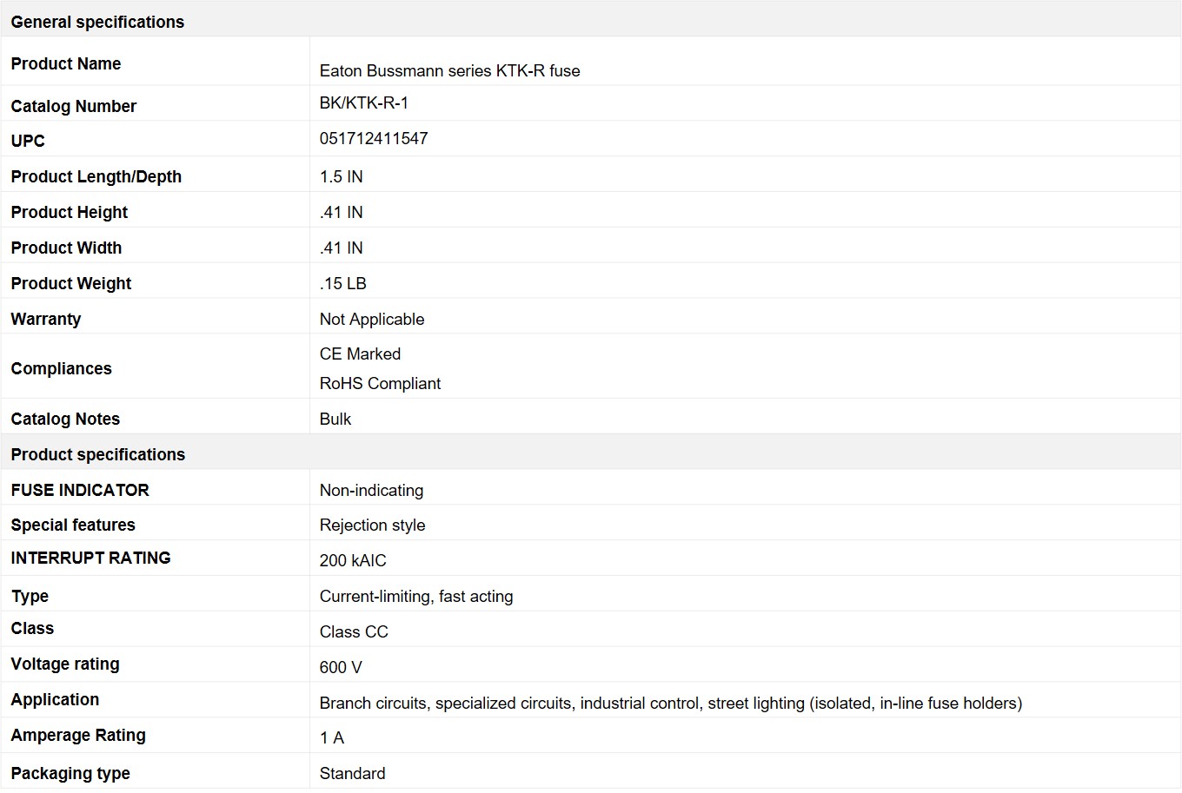Click the Special features label

(x=73, y=525)
